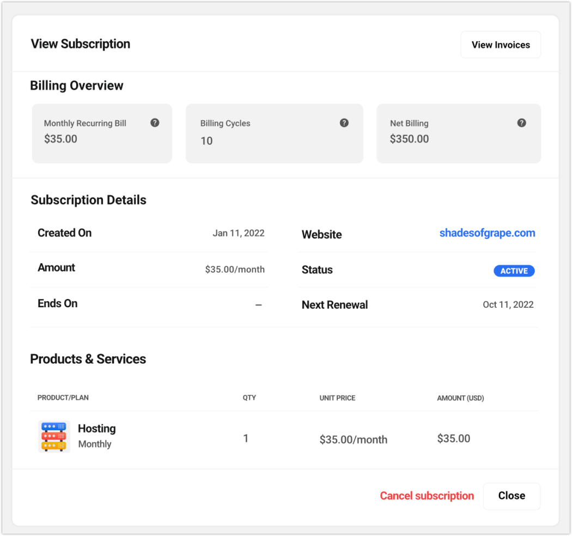Click help icon for Billing Cycles
The height and width of the screenshot is (536, 572).
coord(344,123)
